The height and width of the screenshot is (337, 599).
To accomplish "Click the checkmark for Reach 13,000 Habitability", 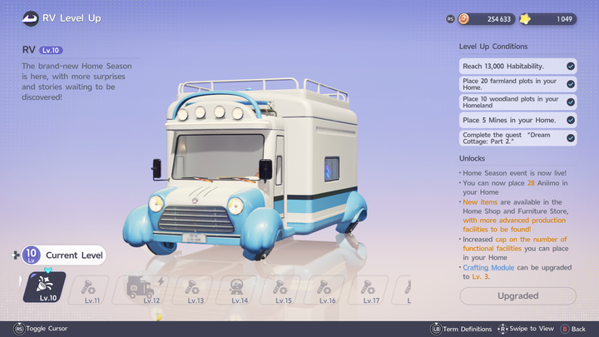I will tap(571, 66).
